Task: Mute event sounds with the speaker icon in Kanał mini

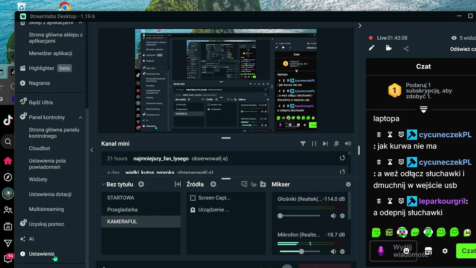Action: [x=348, y=144]
